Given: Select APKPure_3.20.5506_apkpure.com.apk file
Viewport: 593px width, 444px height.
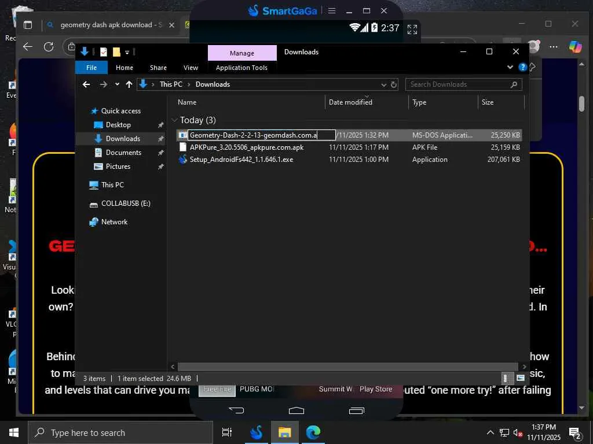Looking at the screenshot, I should (x=247, y=147).
